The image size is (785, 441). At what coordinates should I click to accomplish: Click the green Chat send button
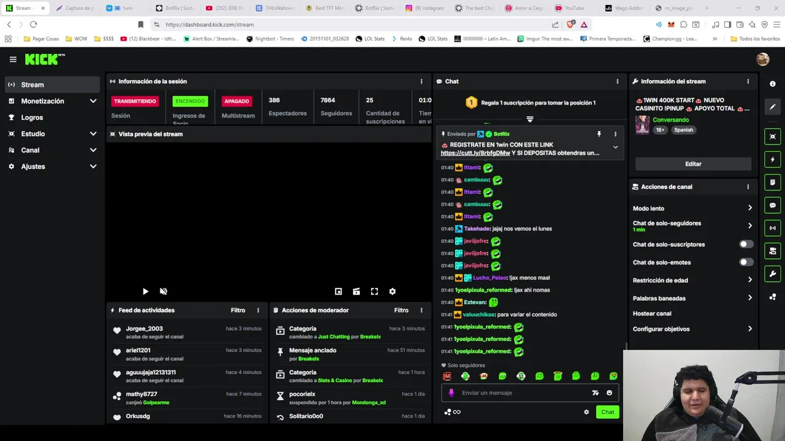click(x=607, y=412)
